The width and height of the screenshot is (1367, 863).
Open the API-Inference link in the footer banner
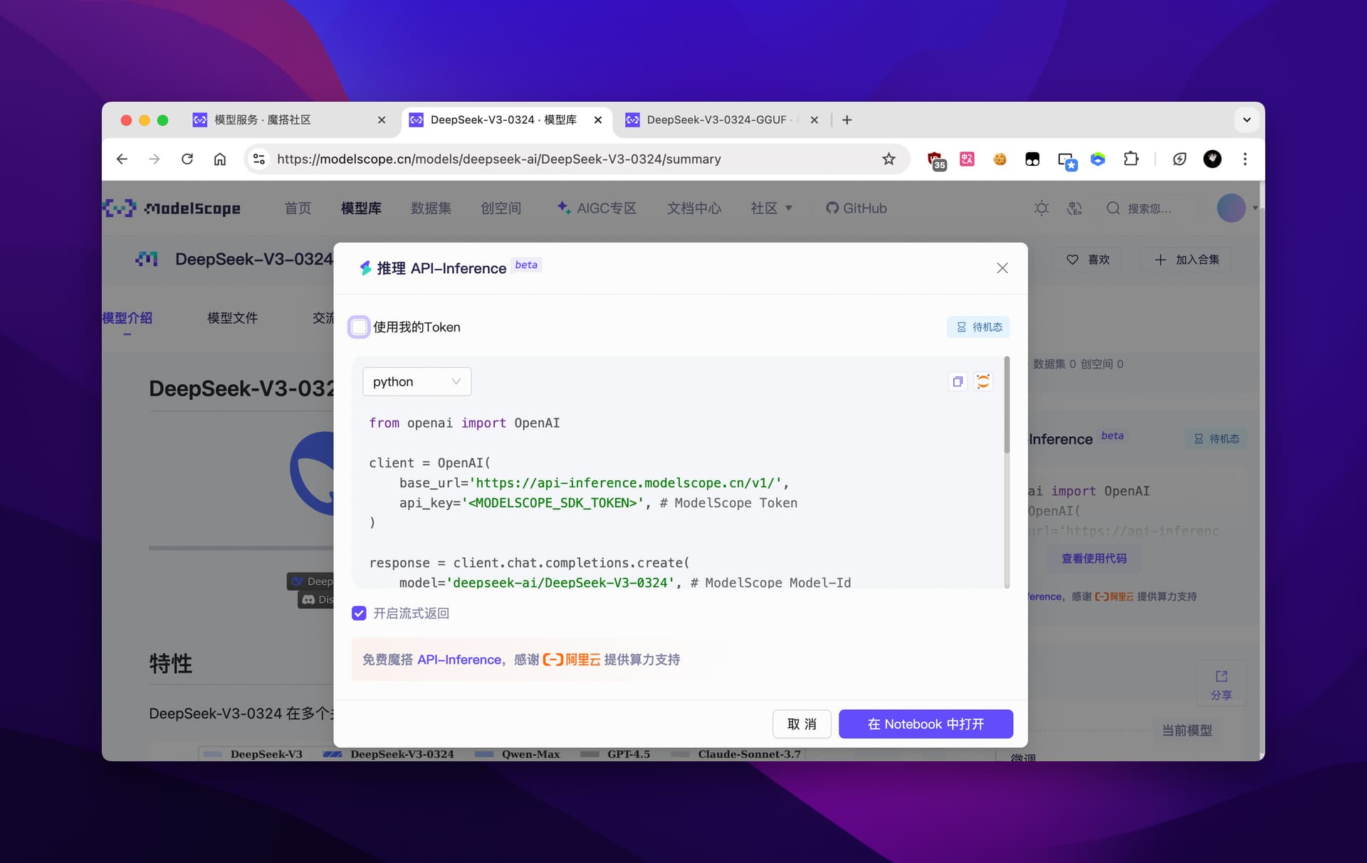(459, 660)
